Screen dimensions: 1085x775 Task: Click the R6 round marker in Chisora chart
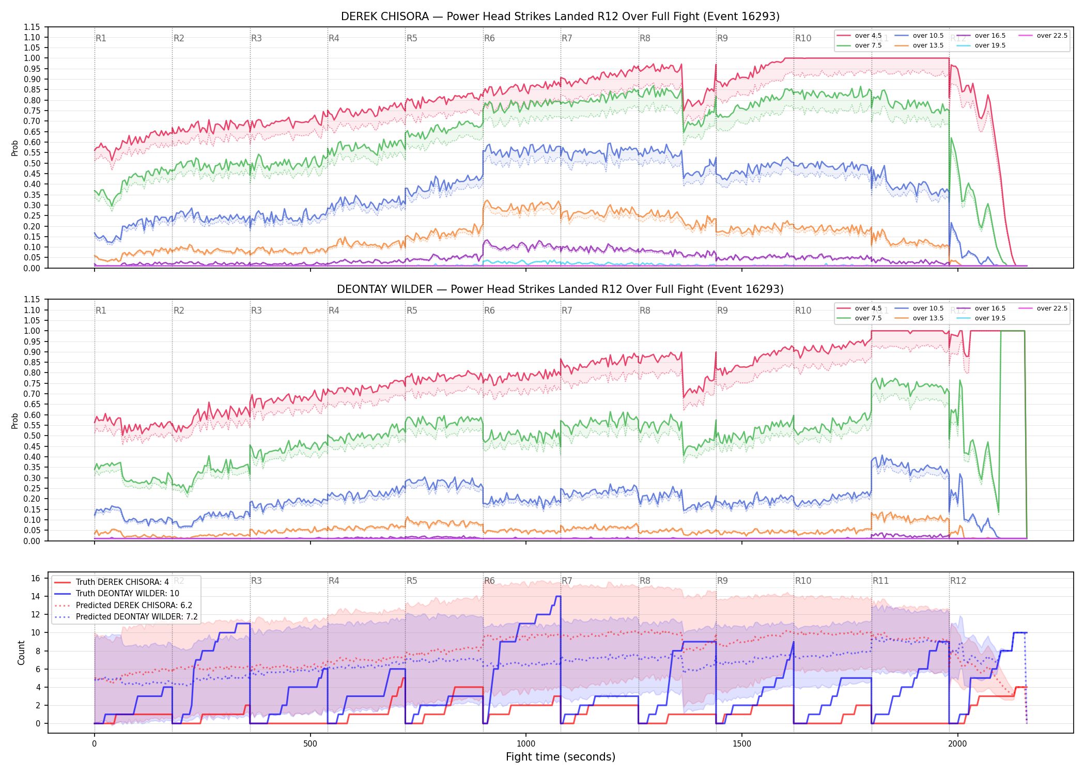click(489, 38)
